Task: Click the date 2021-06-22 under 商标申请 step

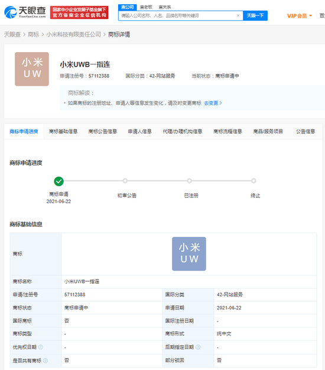Action: (58, 202)
